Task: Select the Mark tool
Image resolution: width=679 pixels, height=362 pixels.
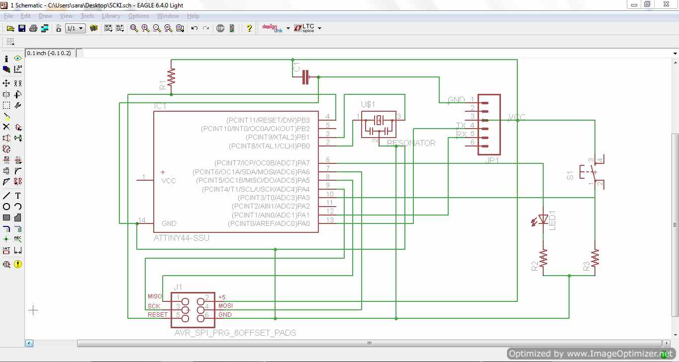Action: (x=18, y=70)
